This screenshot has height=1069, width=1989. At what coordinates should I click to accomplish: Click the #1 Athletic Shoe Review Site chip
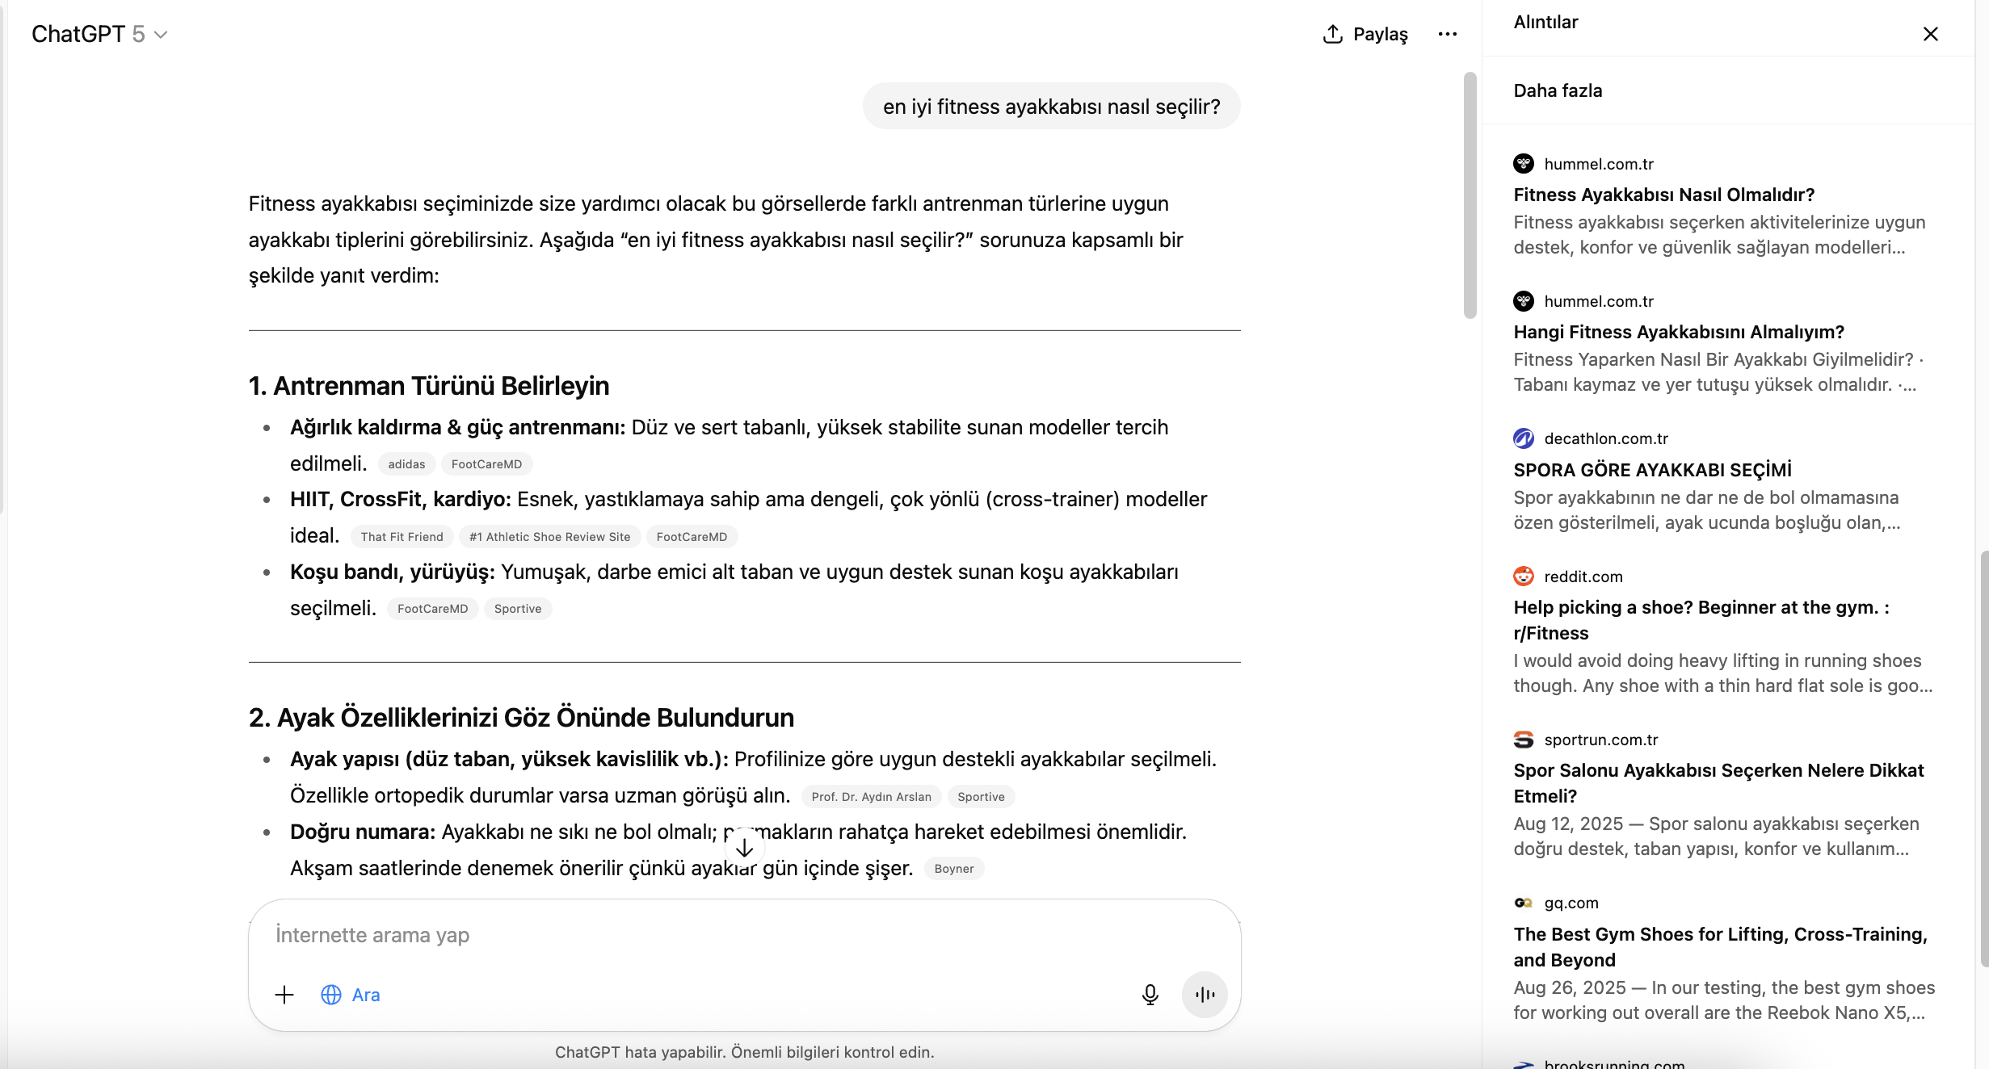point(549,537)
